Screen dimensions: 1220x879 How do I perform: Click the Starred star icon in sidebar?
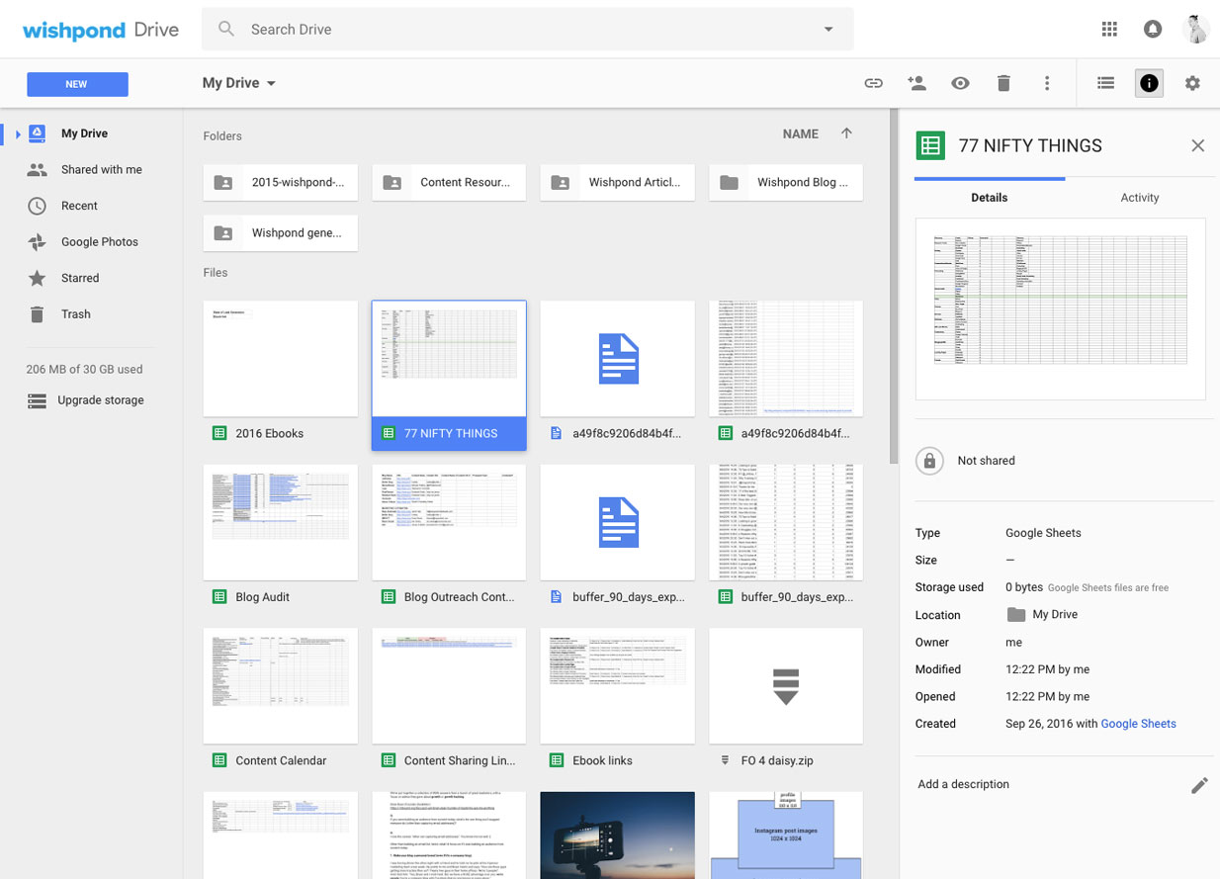pyautogui.click(x=37, y=278)
